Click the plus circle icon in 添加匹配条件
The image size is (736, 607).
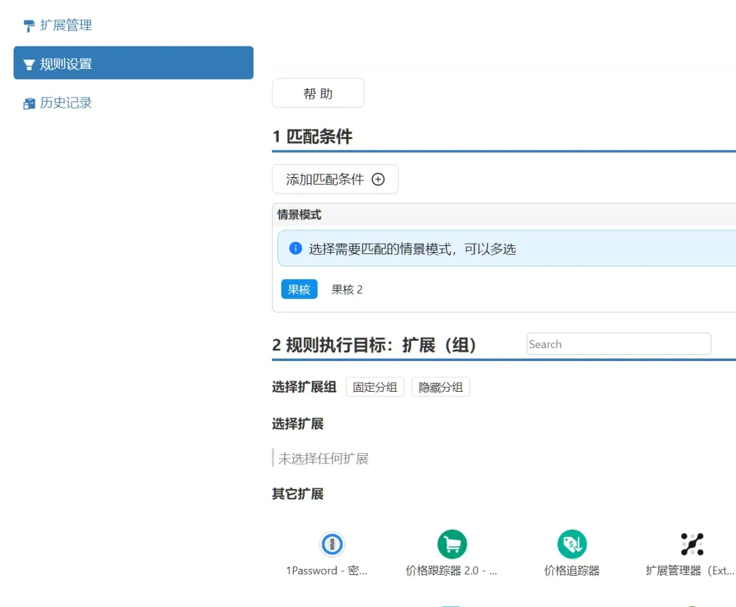point(378,179)
